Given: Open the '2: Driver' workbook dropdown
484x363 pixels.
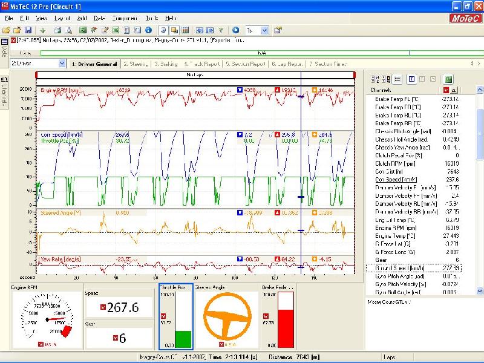Looking at the screenshot, I should click(62, 64).
